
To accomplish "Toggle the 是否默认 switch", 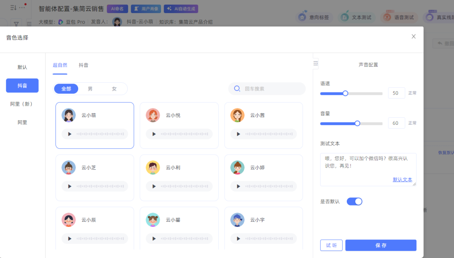I will (354, 202).
